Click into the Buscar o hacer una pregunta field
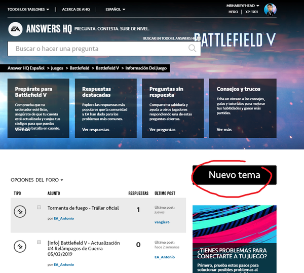The image size is (304, 273). coord(104,49)
